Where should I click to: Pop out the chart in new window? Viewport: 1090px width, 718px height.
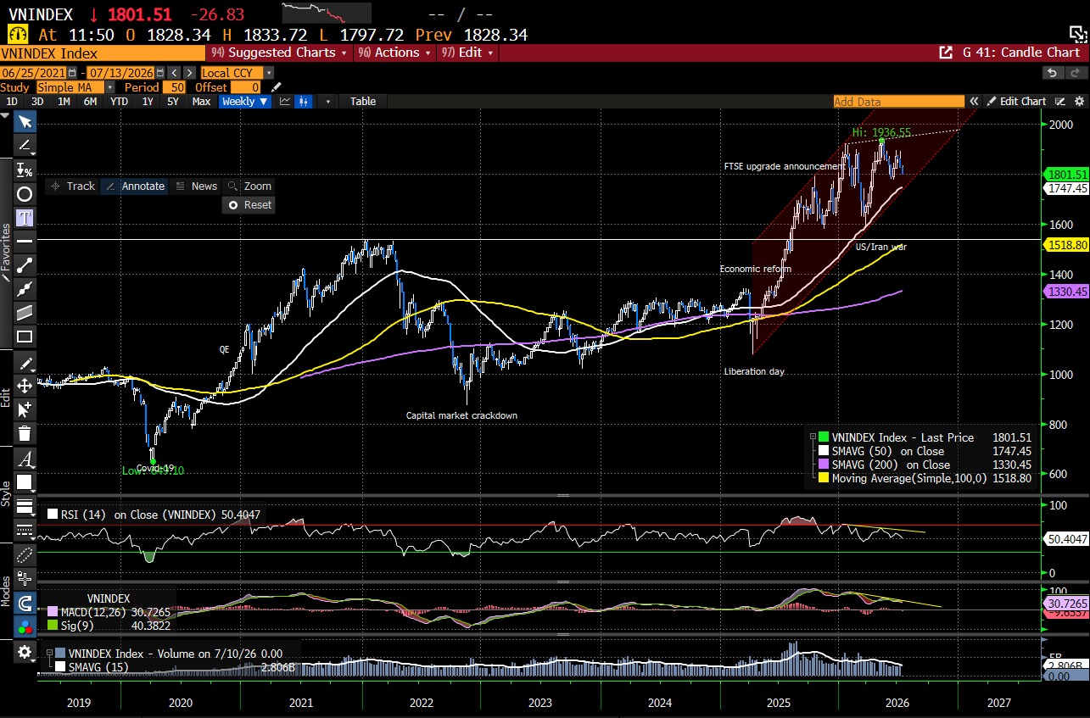click(x=946, y=53)
